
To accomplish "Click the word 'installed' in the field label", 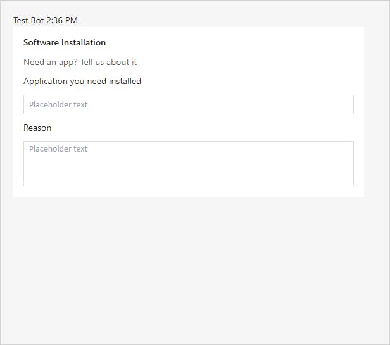I will 125,82.
